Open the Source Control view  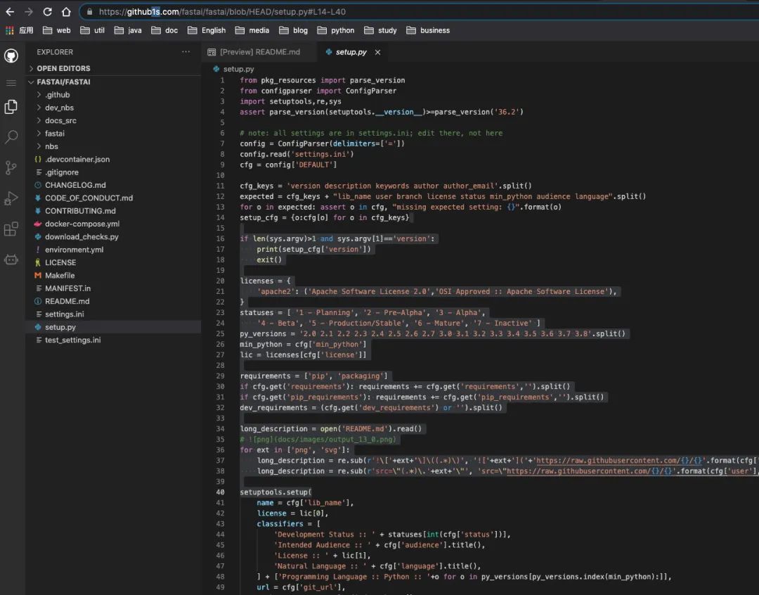click(x=11, y=167)
